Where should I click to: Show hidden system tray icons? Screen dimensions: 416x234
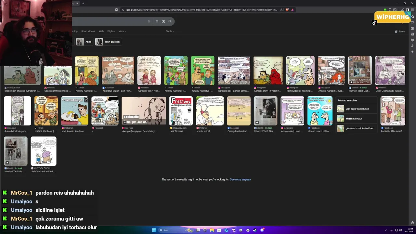tap(386, 230)
